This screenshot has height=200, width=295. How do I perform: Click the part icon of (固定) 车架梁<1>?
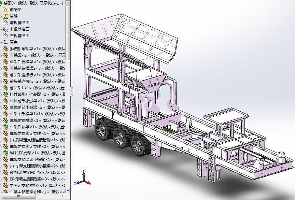[x=6, y=49]
